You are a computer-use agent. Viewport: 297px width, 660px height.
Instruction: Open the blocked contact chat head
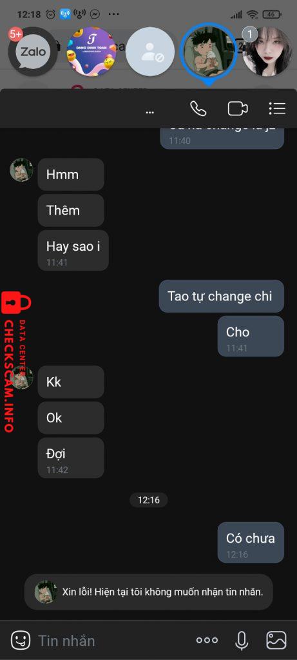[150, 52]
